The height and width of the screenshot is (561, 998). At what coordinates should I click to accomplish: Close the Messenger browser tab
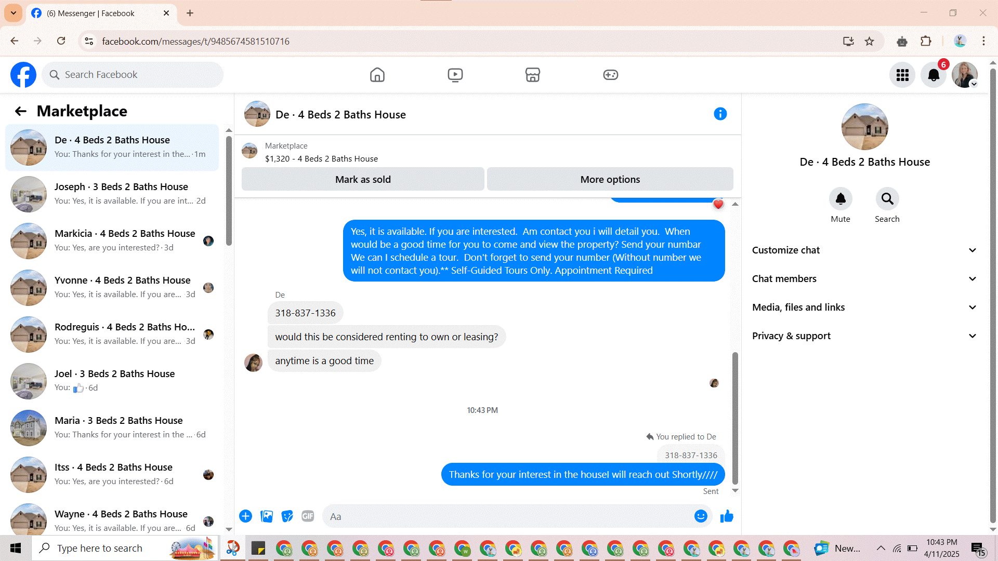166,13
